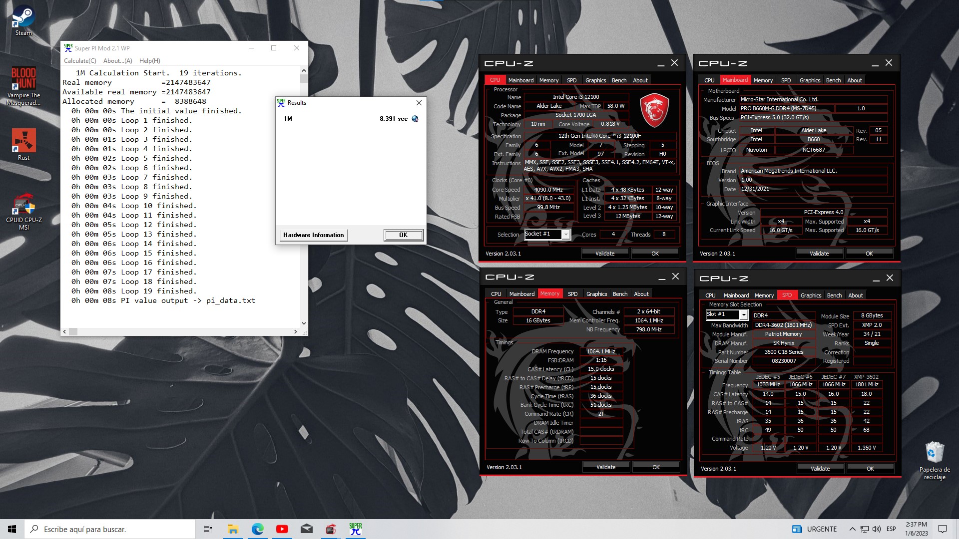The width and height of the screenshot is (959, 539).
Task: Select Bench tab in CPU-Z CPU window
Action: click(619, 80)
